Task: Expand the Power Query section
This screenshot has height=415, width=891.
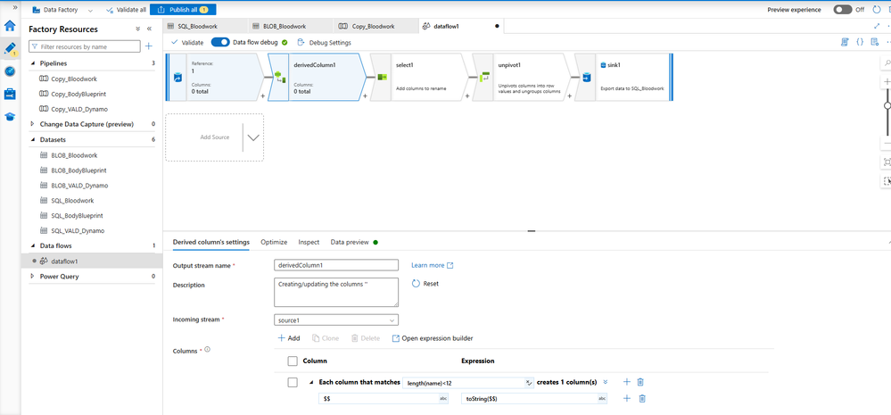Action: 33,277
